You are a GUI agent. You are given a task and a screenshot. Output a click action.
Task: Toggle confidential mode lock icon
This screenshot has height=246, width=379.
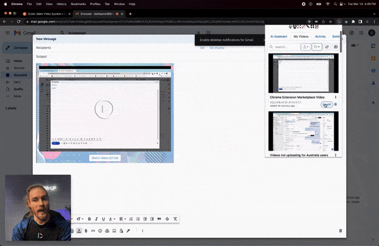(121, 231)
